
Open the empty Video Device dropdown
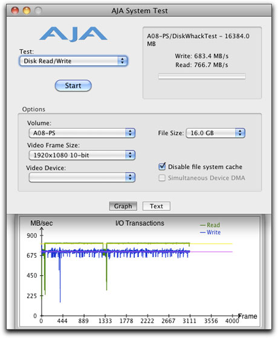click(x=82, y=177)
